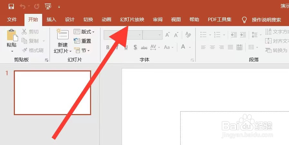Open the 视图 tab

tap(176, 20)
